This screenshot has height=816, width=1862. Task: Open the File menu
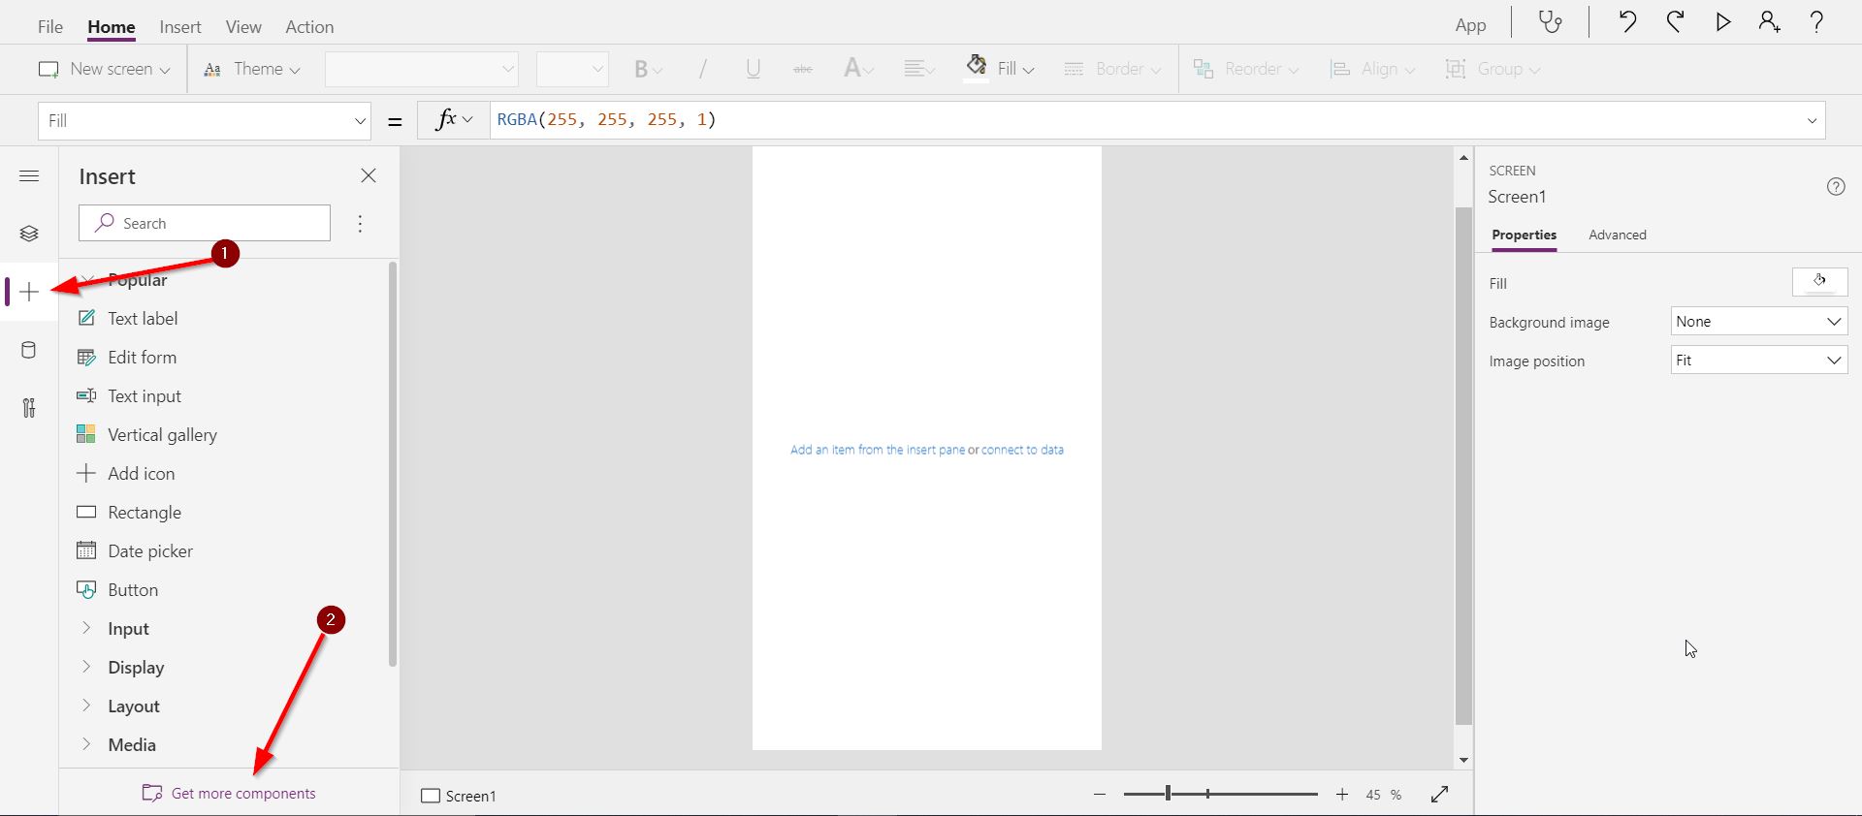[50, 27]
